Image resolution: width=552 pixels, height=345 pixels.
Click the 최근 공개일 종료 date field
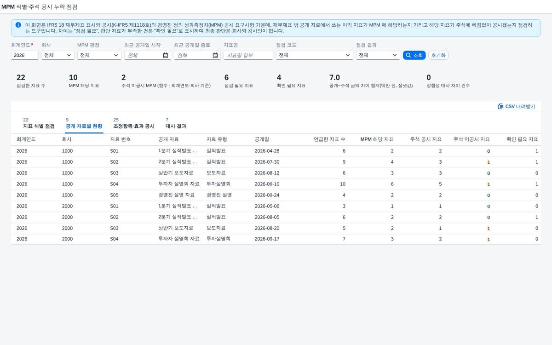click(x=197, y=55)
